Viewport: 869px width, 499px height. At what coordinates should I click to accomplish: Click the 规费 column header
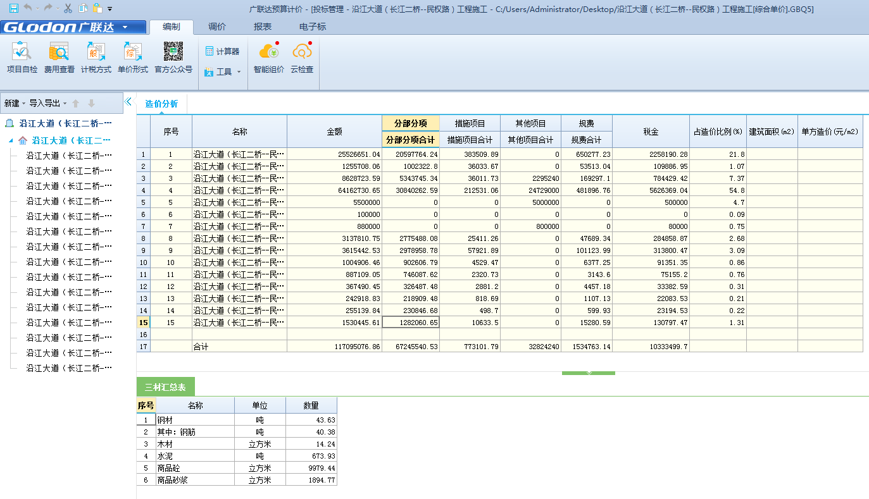coord(587,123)
